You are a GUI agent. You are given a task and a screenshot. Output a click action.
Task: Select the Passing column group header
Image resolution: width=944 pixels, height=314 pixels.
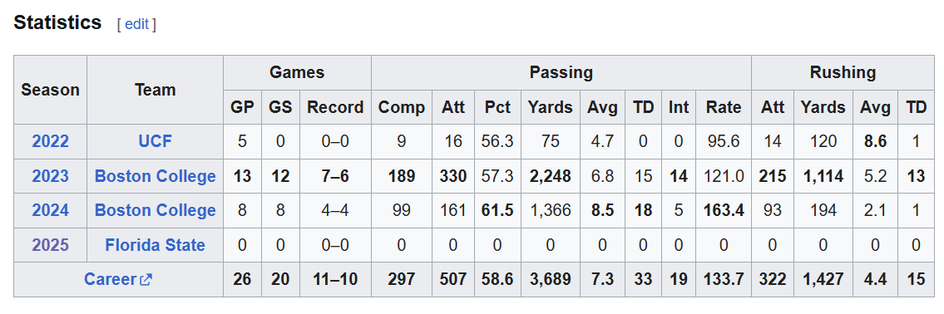pyautogui.click(x=561, y=73)
